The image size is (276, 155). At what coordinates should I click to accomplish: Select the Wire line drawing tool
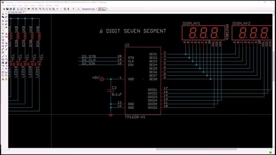[x=3, y=56]
